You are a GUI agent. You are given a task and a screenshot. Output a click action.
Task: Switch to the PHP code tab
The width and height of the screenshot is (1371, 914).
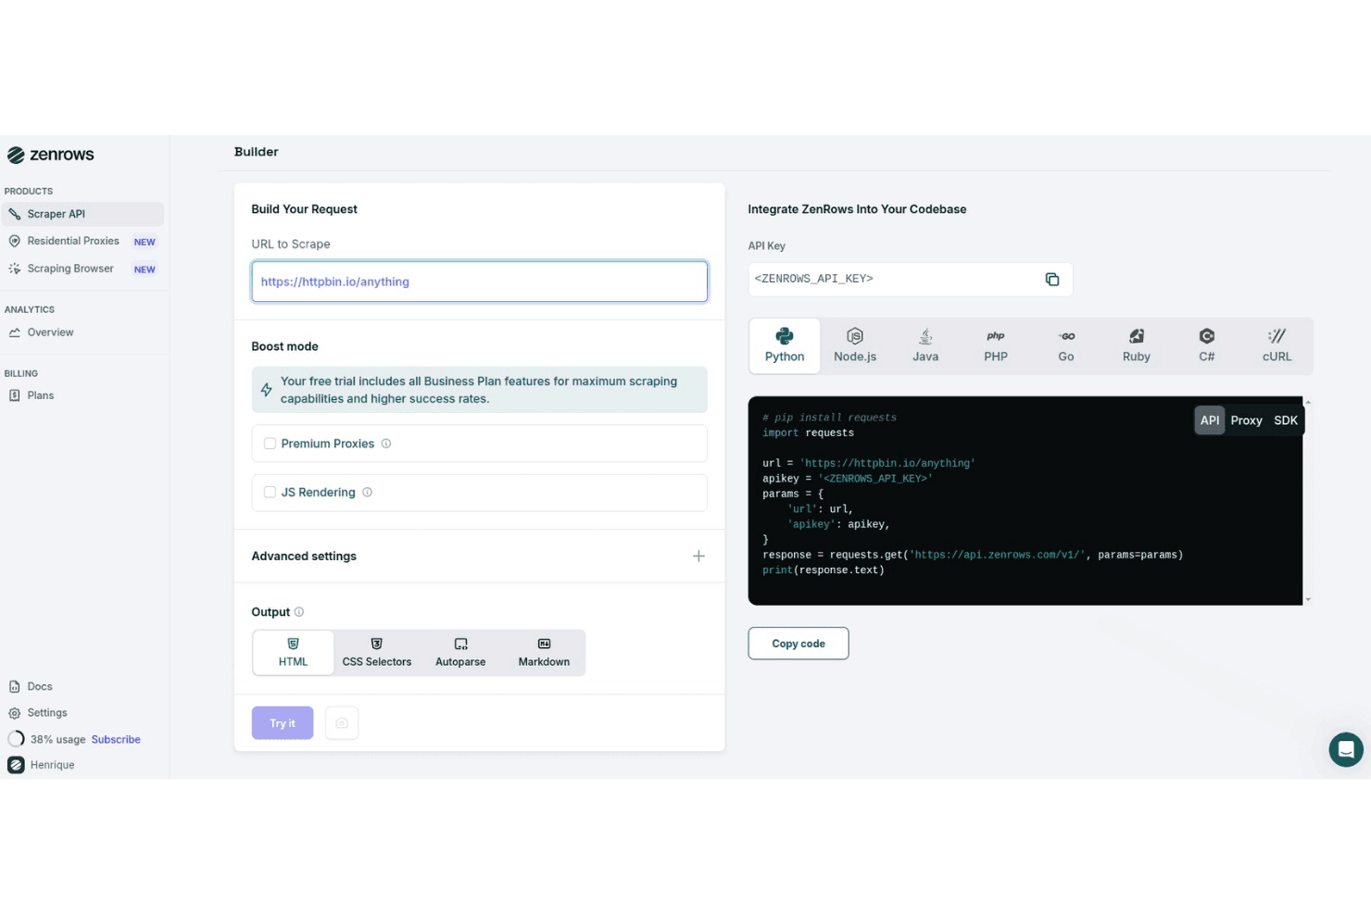[x=996, y=346]
